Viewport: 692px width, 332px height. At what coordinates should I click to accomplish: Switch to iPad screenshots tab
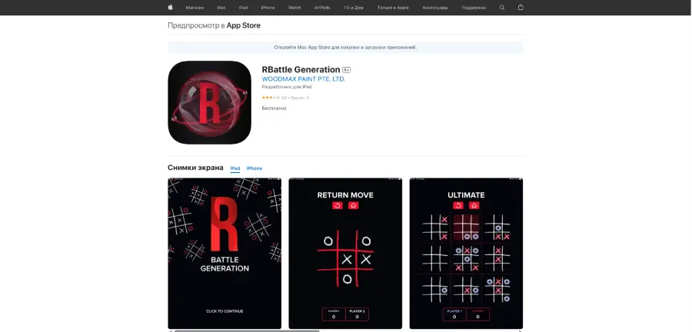point(235,168)
